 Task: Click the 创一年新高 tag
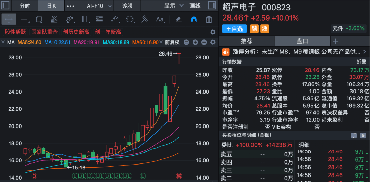(x=108, y=32)
